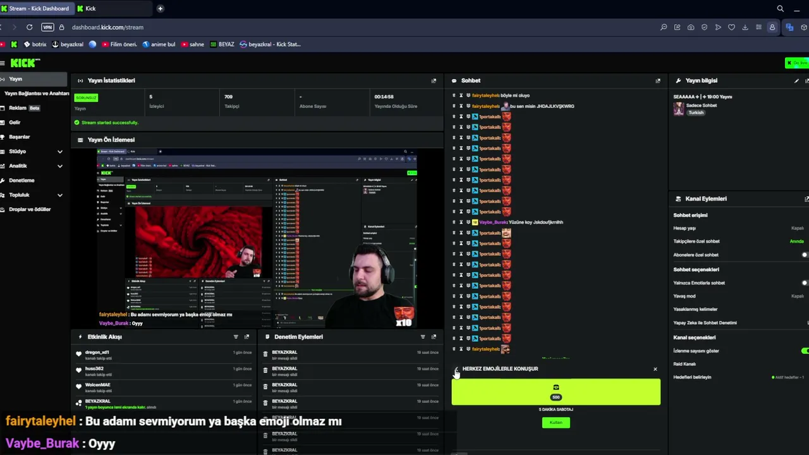The width and height of the screenshot is (809, 455).
Task: Open a new browser tab with plus icon
Action: pos(160,9)
